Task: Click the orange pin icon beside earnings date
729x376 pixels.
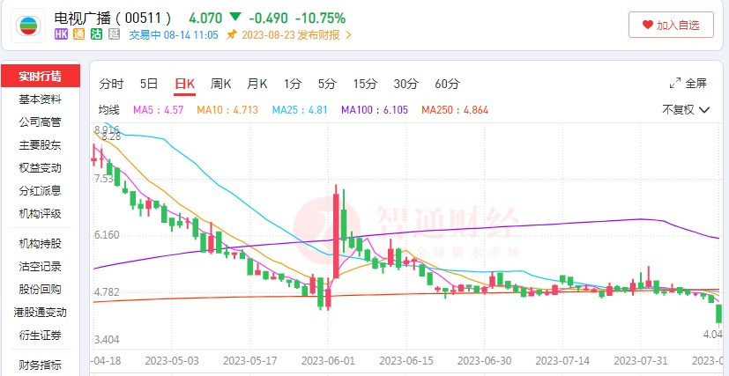Action: point(231,35)
